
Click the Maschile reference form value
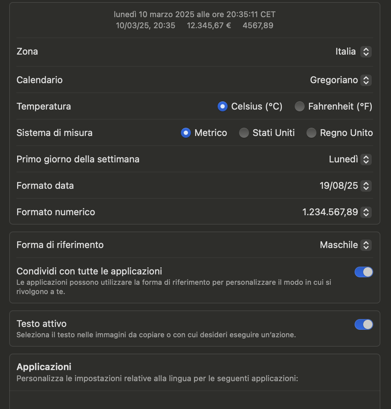339,245
